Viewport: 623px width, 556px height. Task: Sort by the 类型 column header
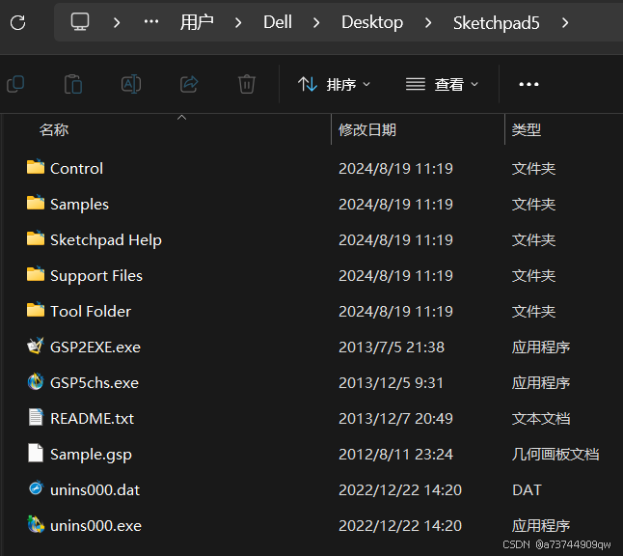[x=526, y=130]
